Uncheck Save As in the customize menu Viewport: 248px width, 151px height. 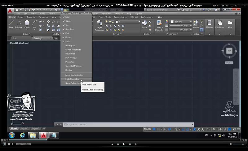click(76, 29)
